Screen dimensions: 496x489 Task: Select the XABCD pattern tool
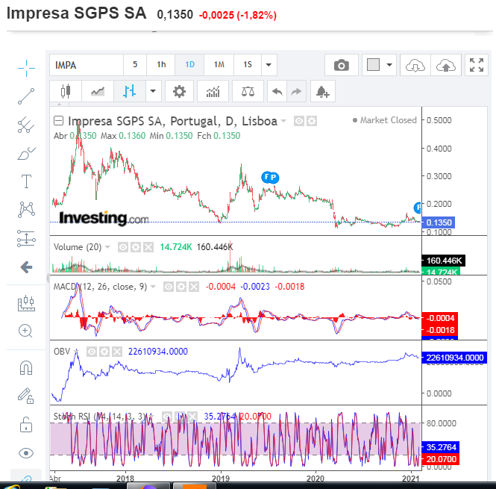26,210
